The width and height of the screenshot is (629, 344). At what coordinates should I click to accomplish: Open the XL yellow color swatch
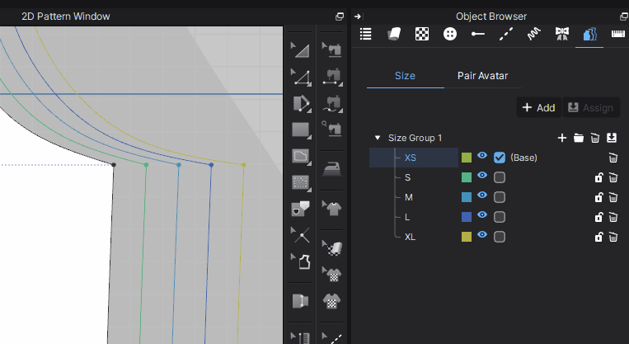[467, 237]
